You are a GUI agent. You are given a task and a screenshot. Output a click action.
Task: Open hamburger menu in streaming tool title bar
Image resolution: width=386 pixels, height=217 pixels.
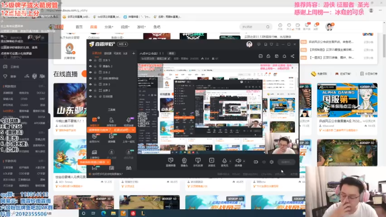point(277,44)
